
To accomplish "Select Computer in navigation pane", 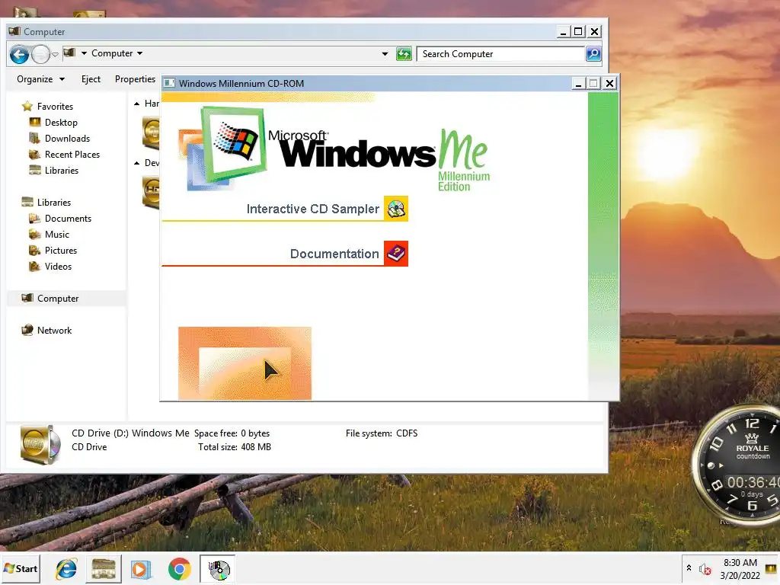I will pos(58,299).
